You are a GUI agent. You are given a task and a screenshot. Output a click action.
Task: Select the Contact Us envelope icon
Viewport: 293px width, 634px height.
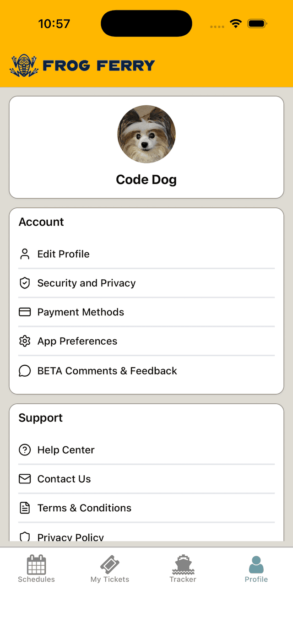tap(24, 479)
